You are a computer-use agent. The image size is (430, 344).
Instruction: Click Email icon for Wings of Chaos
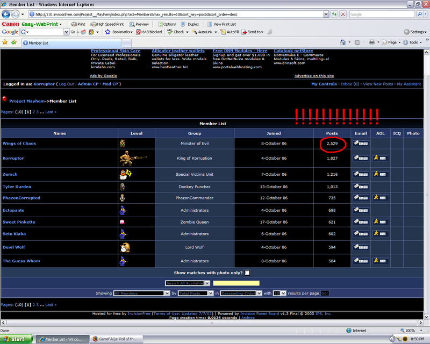tap(360, 144)
